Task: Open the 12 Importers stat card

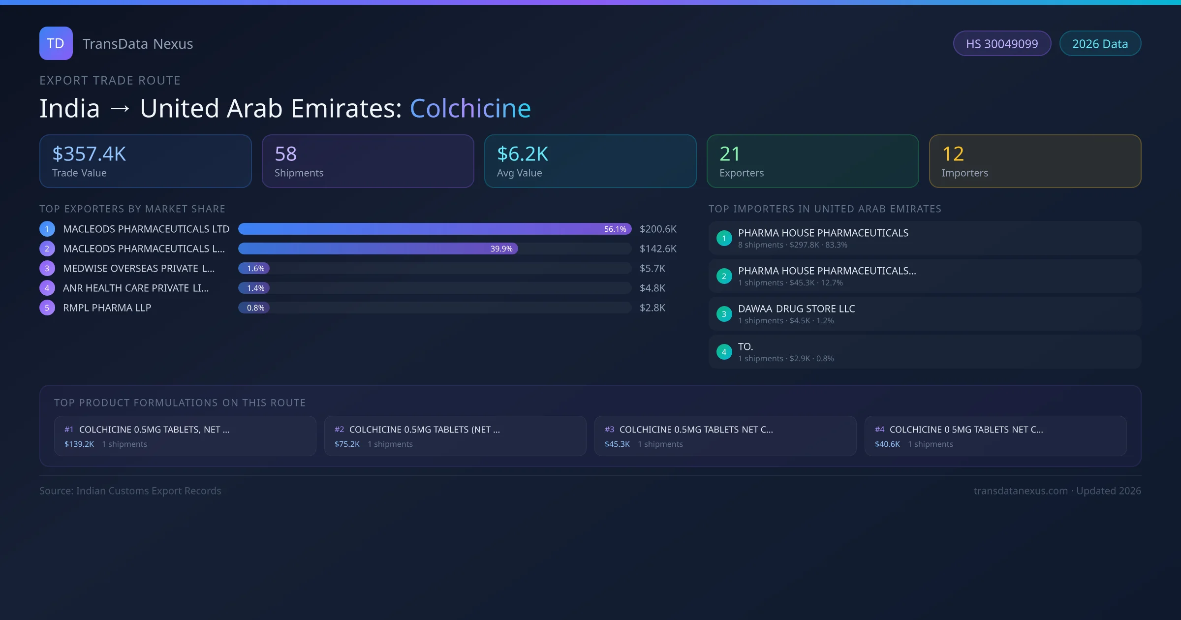Action: 1035,161
